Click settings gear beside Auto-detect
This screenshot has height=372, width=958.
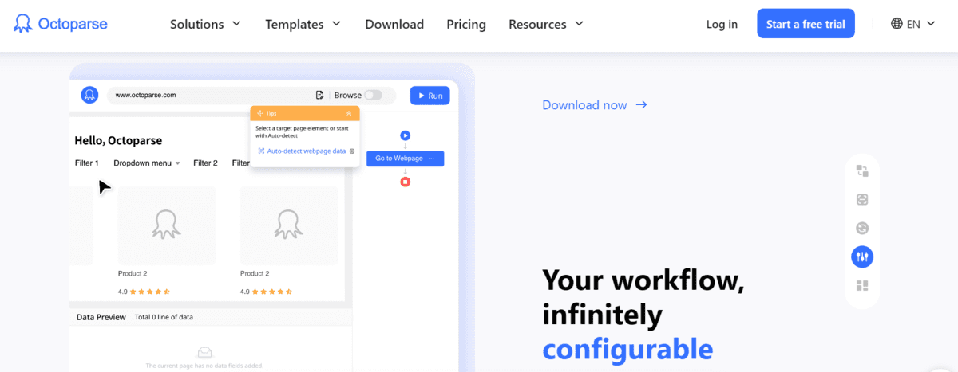pyautogui.click(x=352, y=151)
